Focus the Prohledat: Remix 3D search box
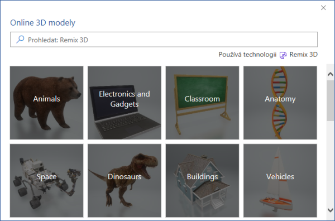This screenshot has height=221, width=335. click(164, 40)
